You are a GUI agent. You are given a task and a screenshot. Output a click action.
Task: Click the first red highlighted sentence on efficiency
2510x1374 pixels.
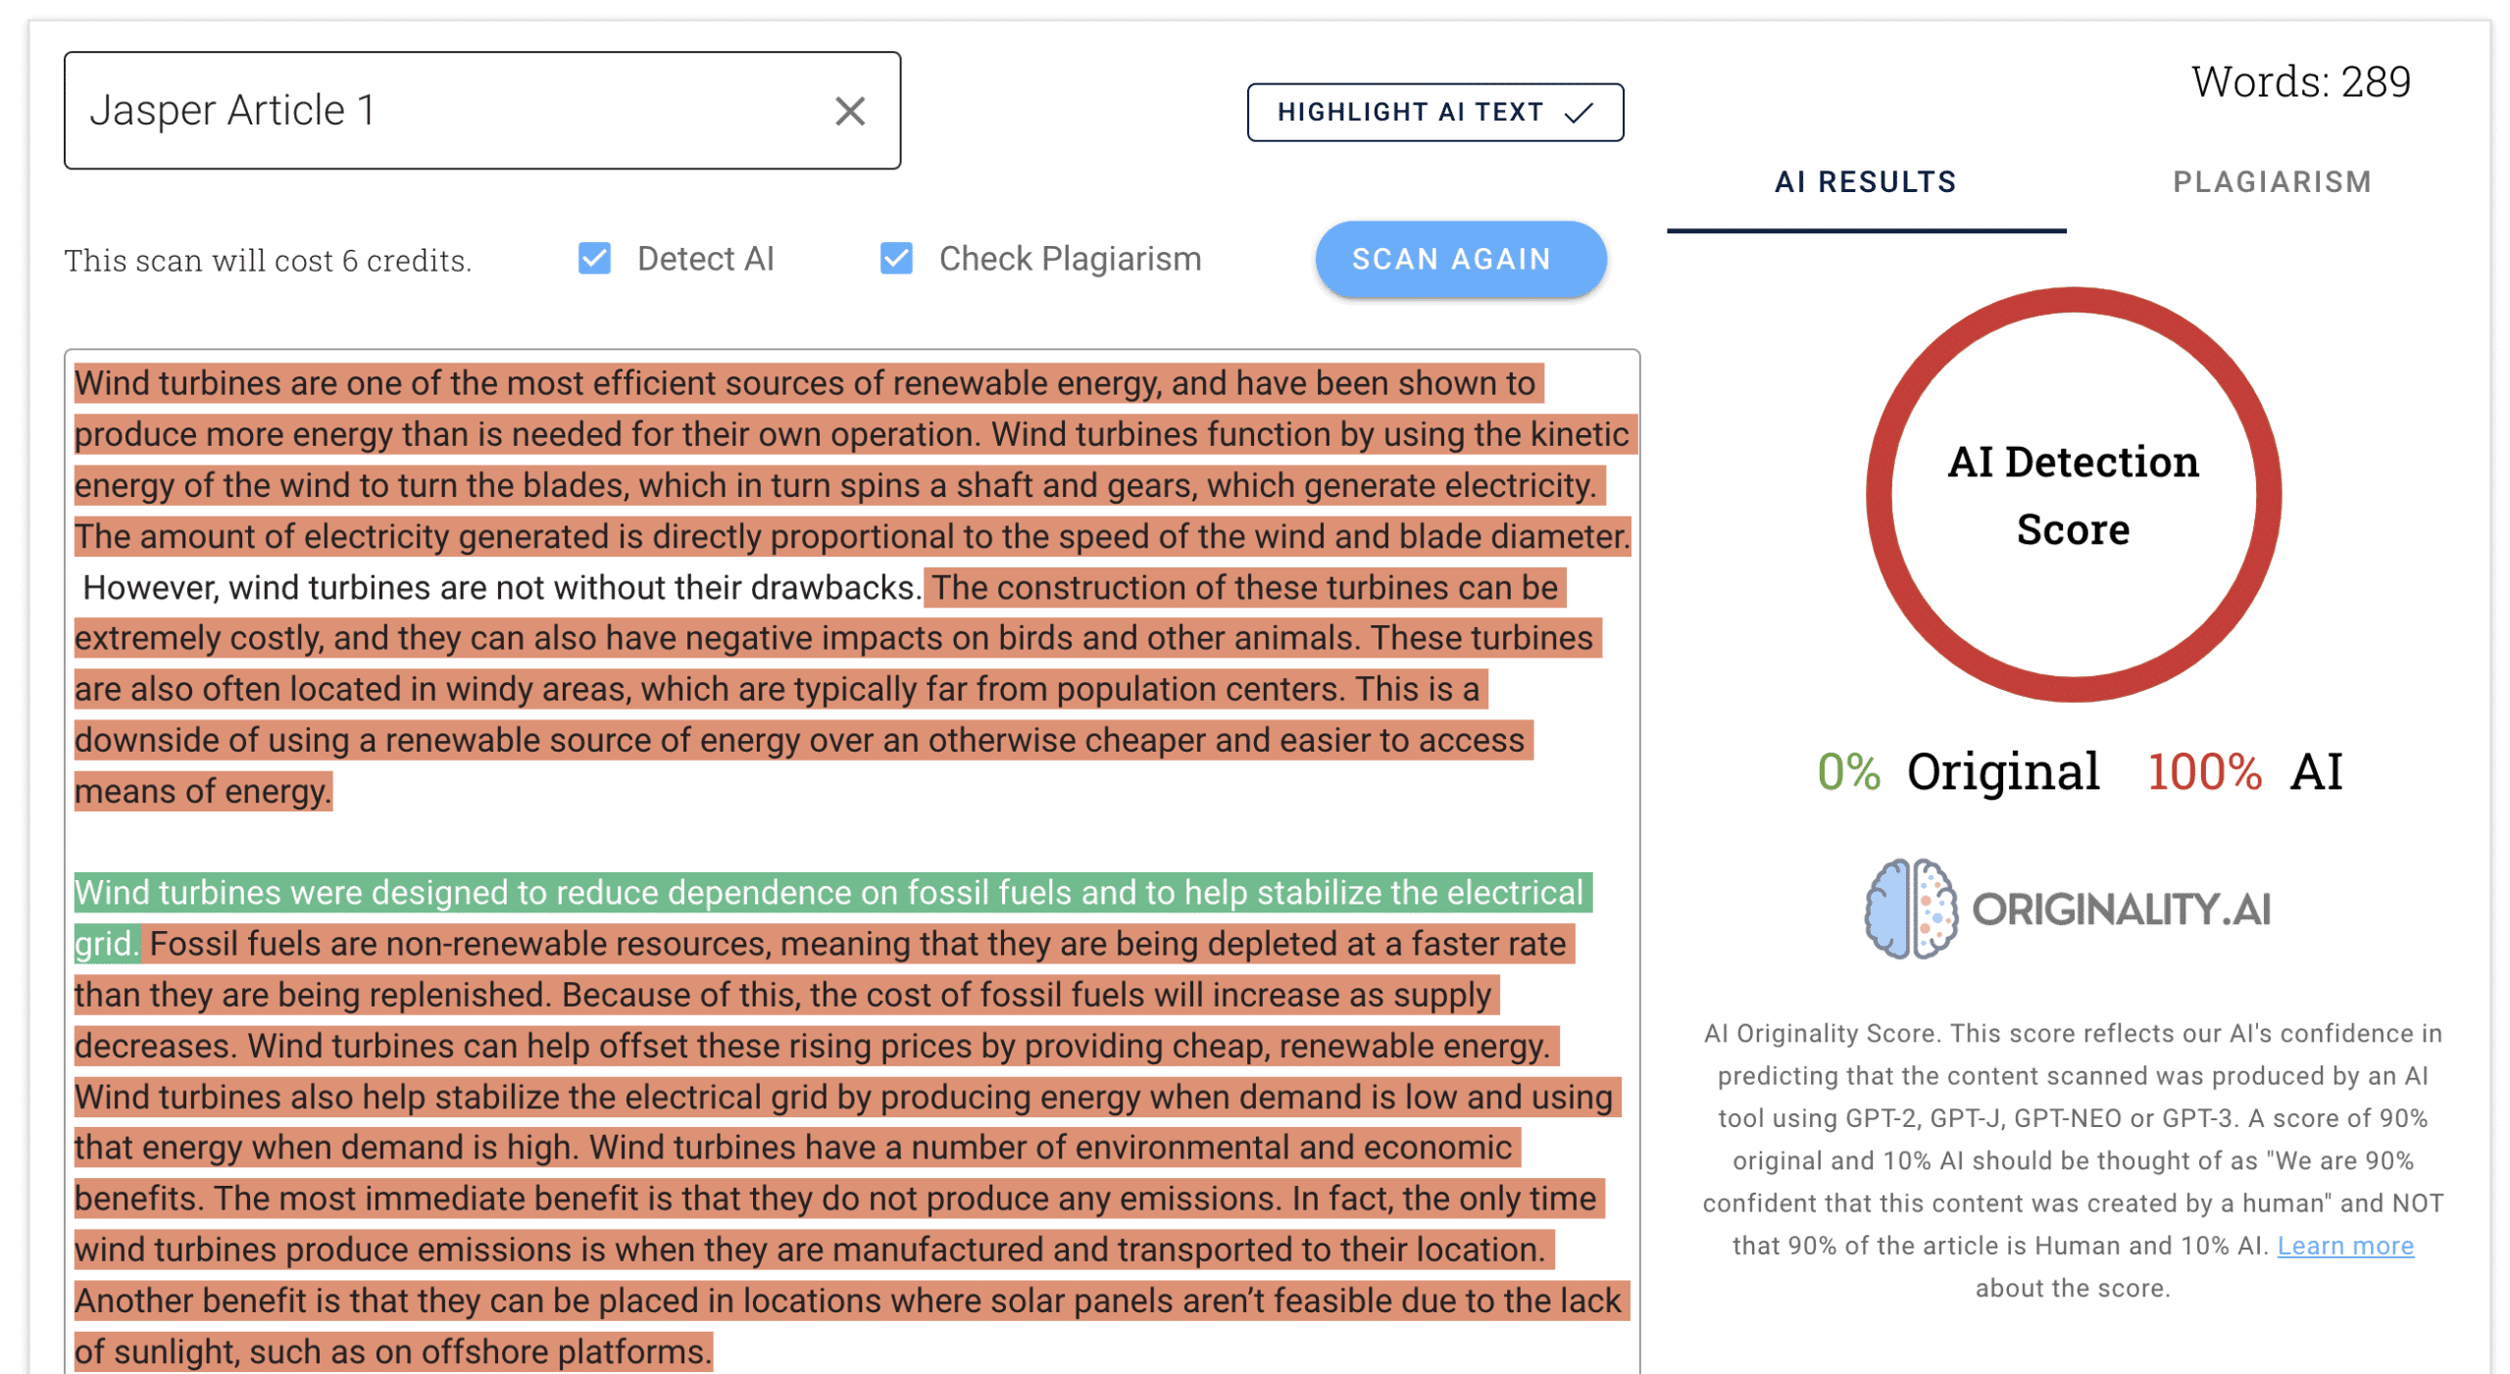point(804,383)
